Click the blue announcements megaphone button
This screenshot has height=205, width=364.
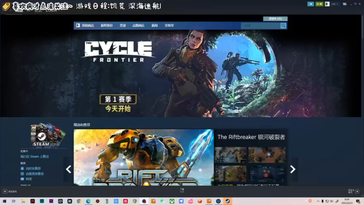[x=311, y=4]
